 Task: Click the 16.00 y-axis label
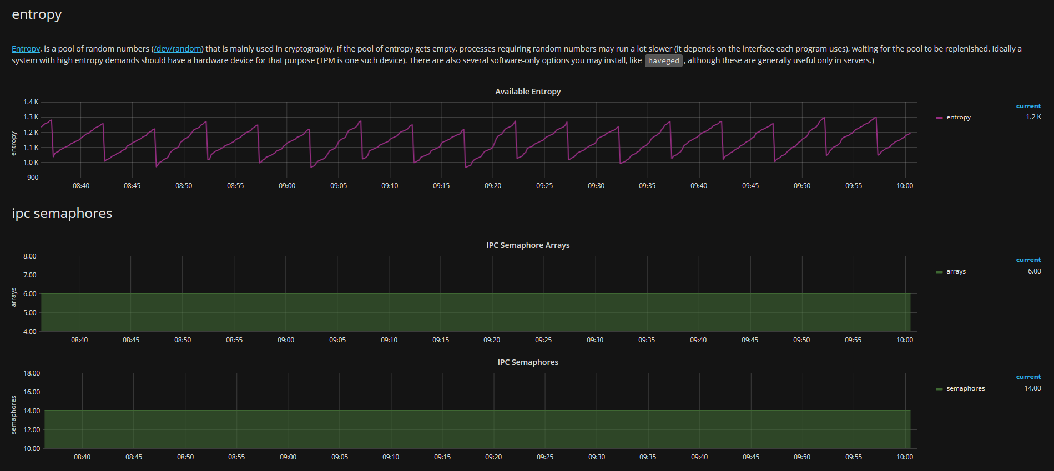[x=32, y=392]
